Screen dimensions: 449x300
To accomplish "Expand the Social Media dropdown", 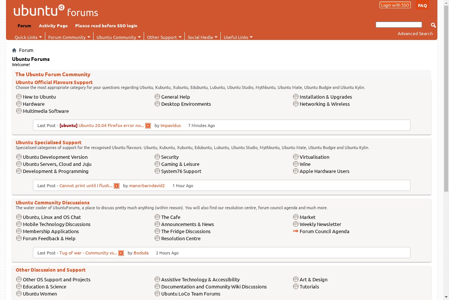I will pos(202,37).
